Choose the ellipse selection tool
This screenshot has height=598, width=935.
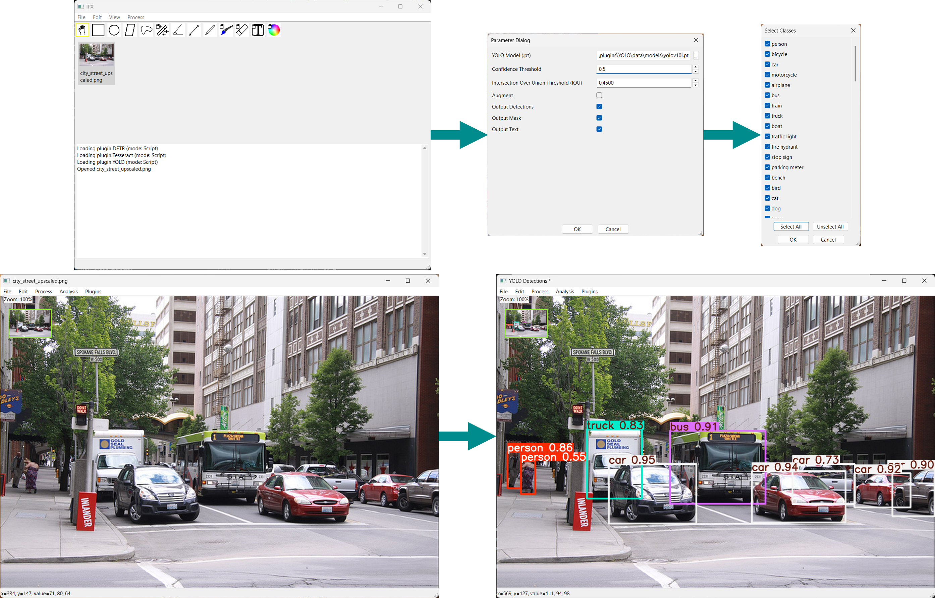click(114, 30)
